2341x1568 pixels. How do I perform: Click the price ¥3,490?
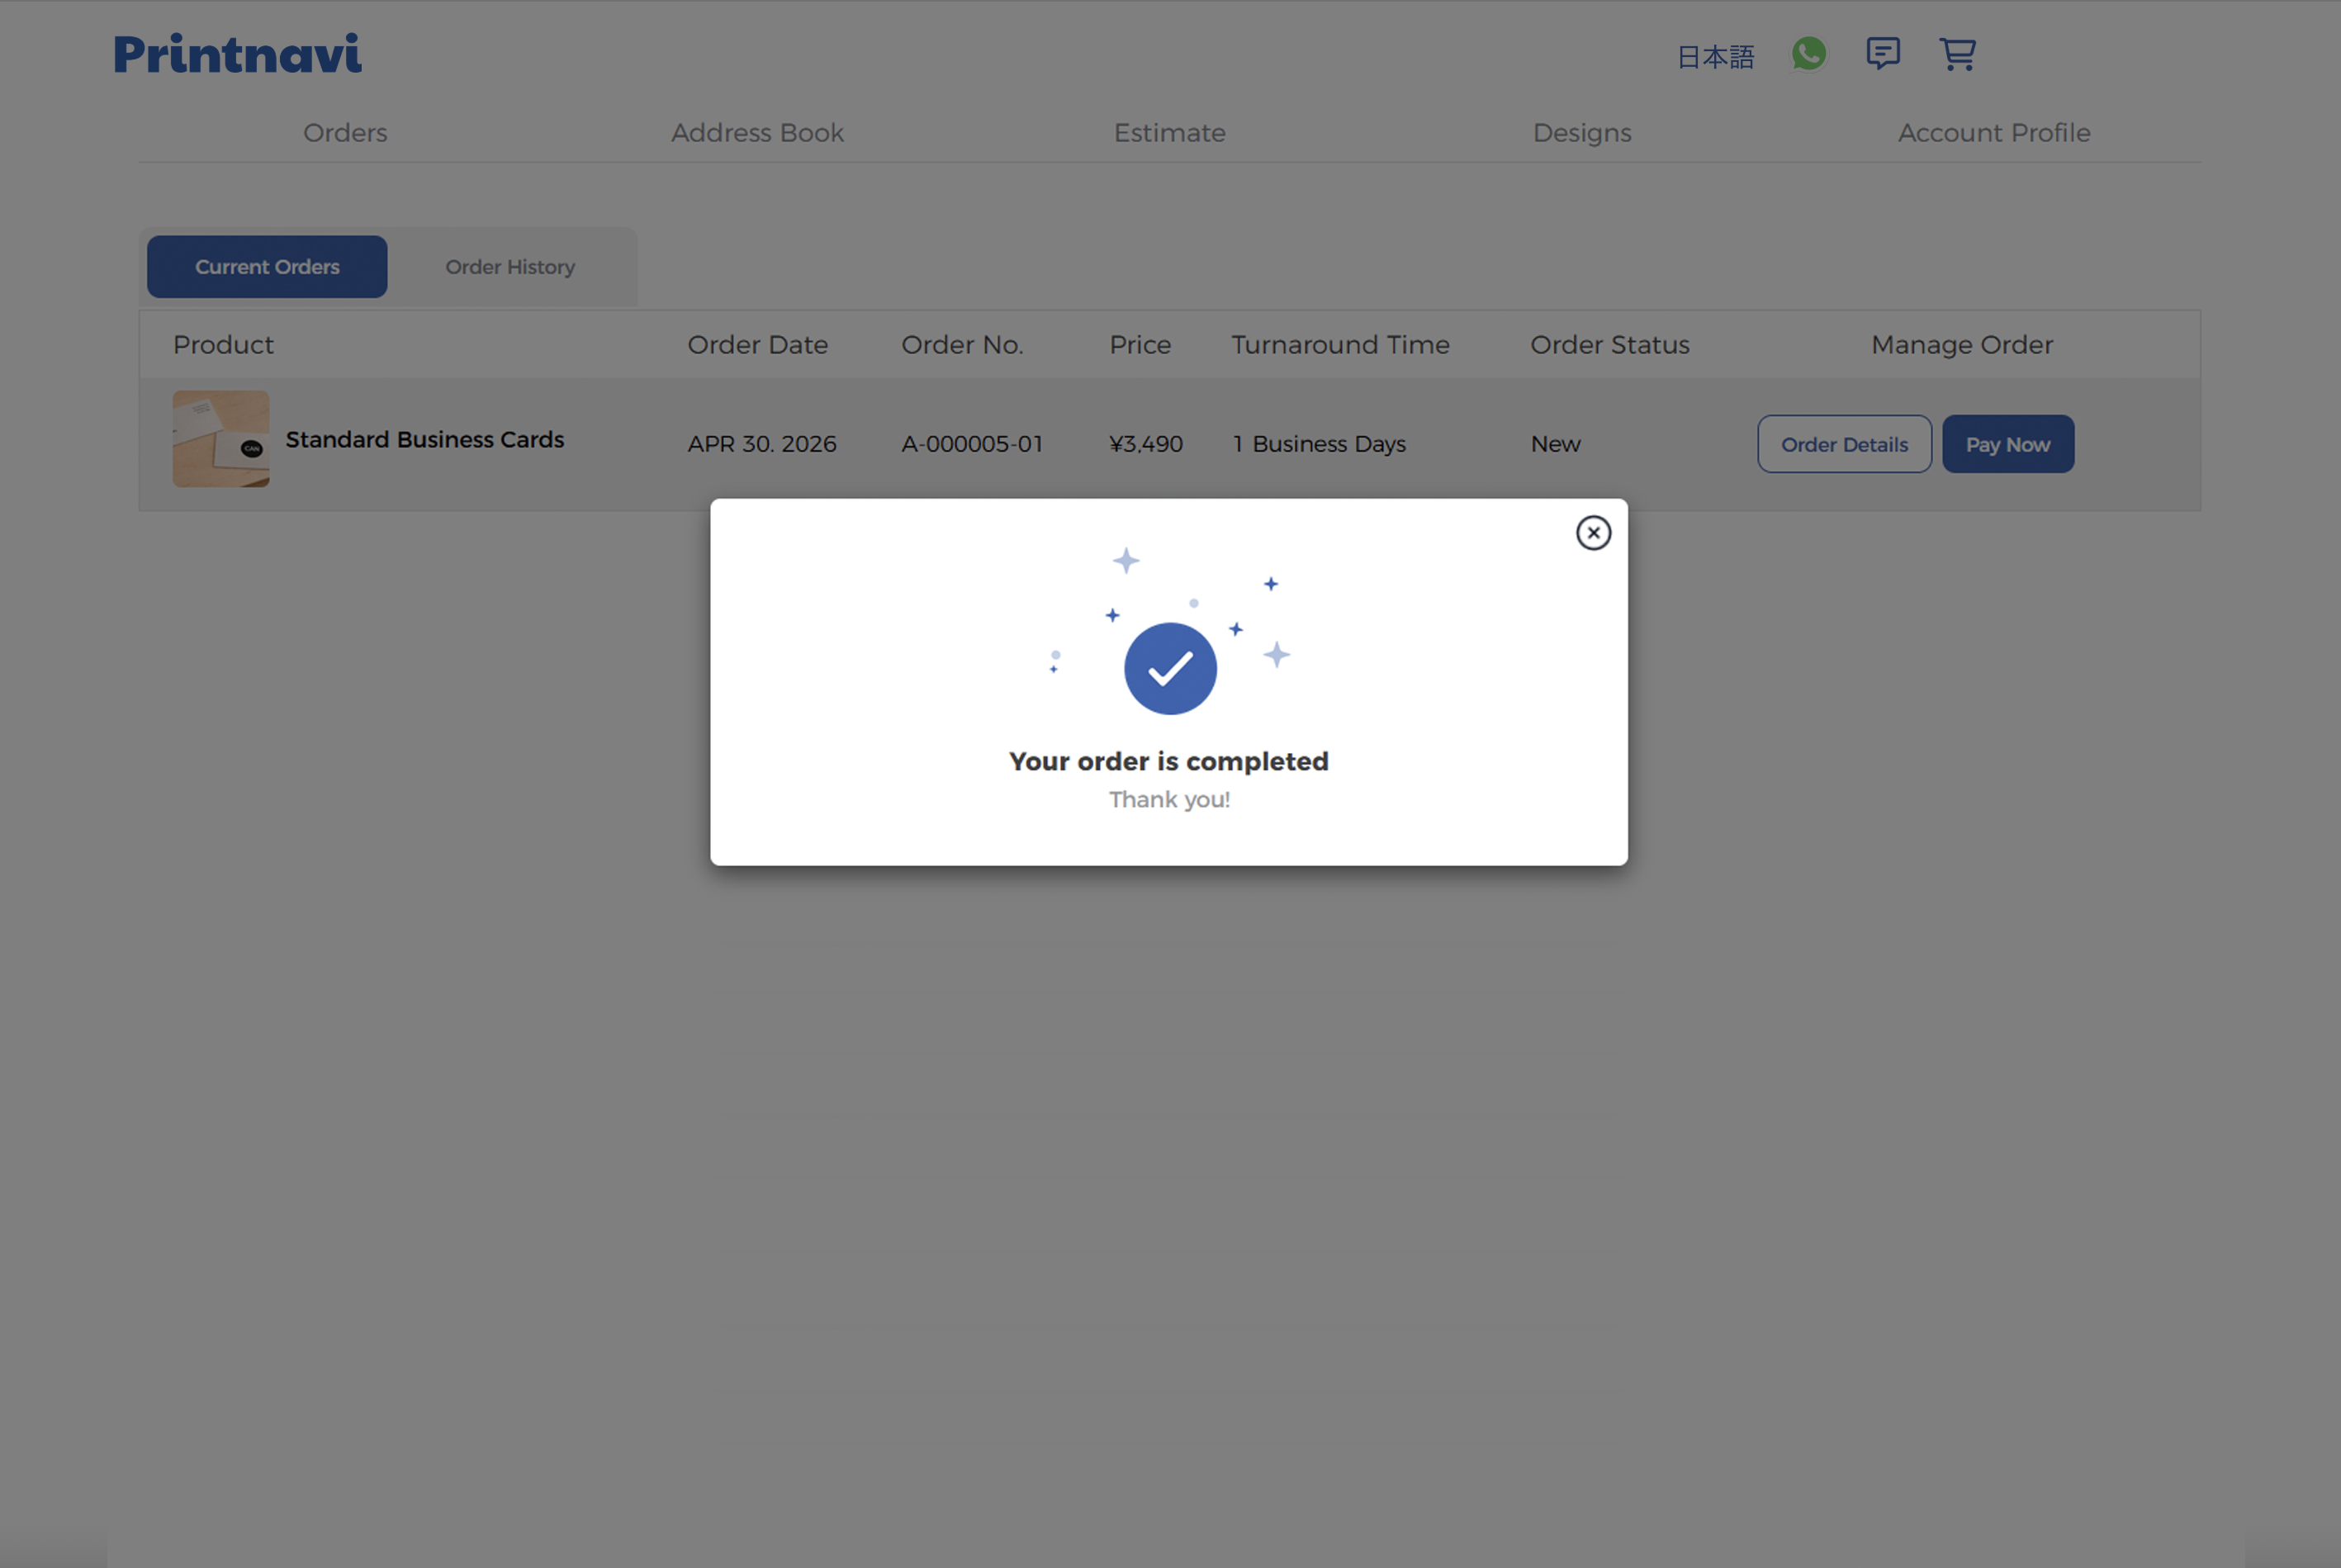pos(1146,444)
